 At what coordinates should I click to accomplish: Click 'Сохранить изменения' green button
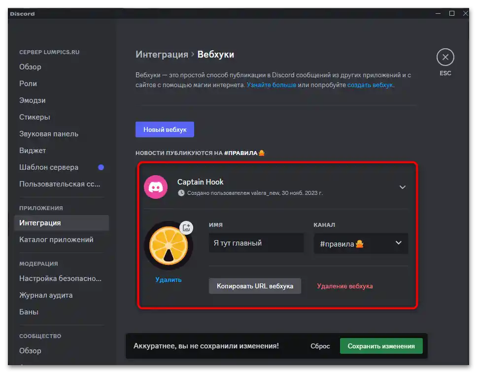pos(381,346)
